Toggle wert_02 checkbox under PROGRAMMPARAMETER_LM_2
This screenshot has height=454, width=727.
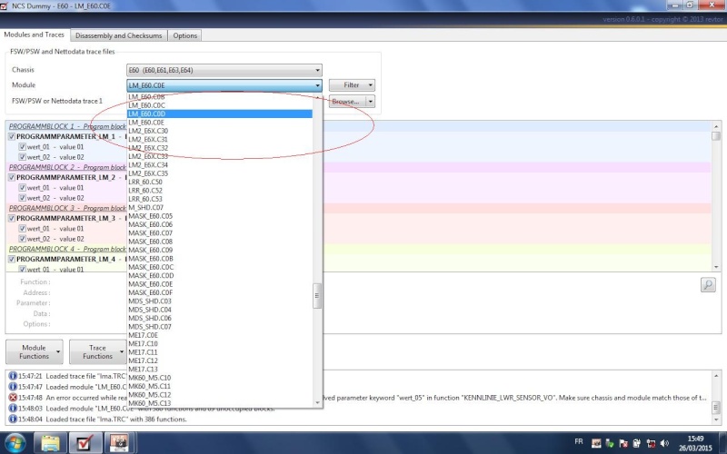22,198
